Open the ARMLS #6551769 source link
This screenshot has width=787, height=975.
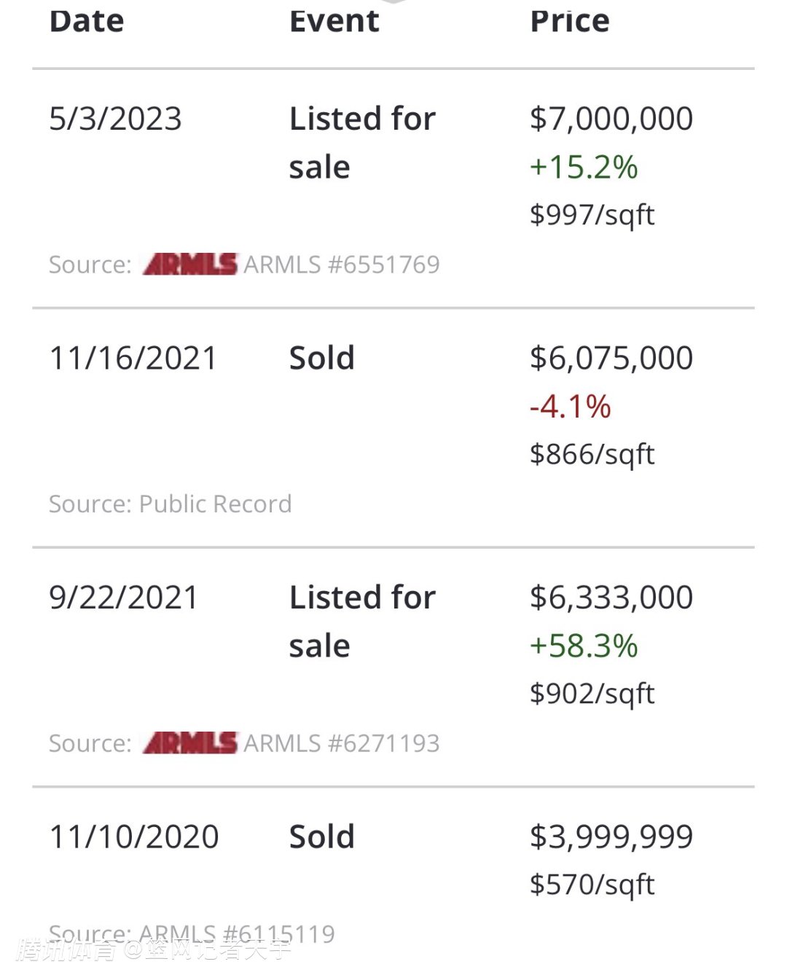[342, 265]
